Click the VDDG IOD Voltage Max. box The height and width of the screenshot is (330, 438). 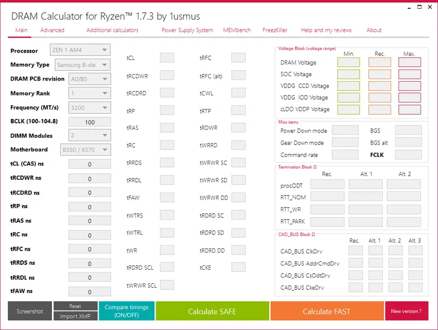410,98
